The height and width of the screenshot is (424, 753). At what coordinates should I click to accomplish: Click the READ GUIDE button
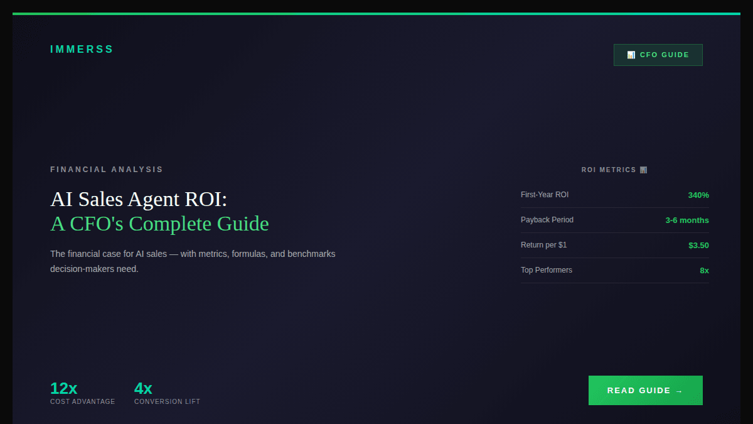645,390
